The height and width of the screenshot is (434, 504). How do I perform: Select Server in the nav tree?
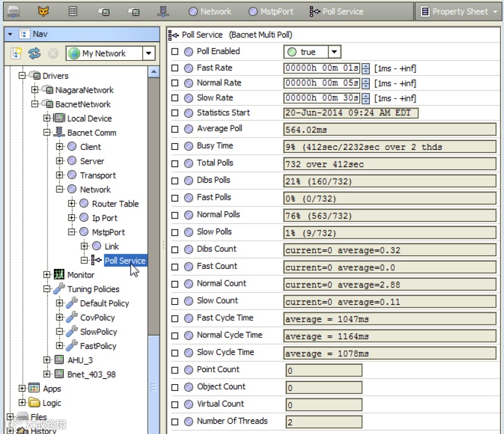[x=92, y=161]
